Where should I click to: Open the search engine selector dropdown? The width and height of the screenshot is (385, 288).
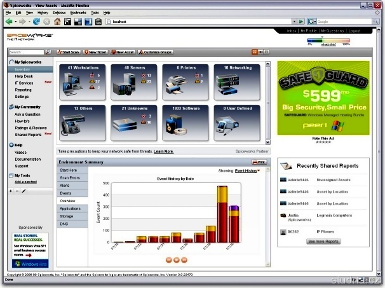coord(311,22)
